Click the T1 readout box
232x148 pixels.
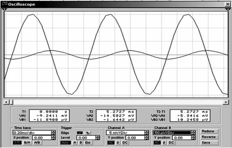click(49, 116)
